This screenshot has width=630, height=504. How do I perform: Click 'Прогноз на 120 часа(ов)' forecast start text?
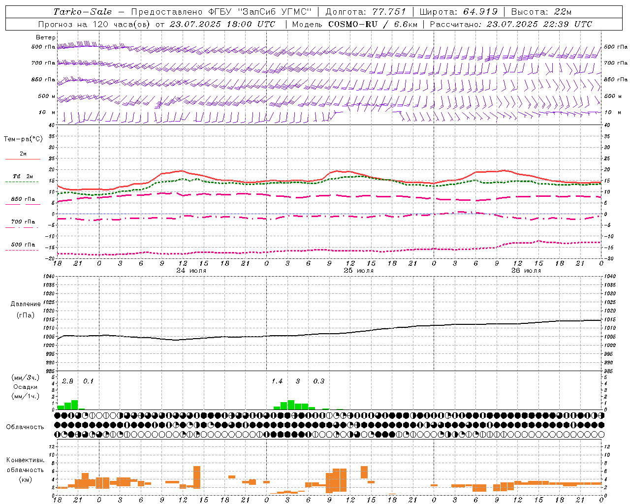point(94,24)
